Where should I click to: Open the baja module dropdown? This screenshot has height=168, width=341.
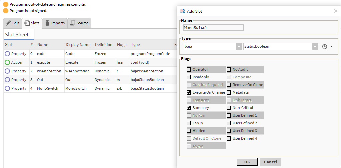[238, 47]
